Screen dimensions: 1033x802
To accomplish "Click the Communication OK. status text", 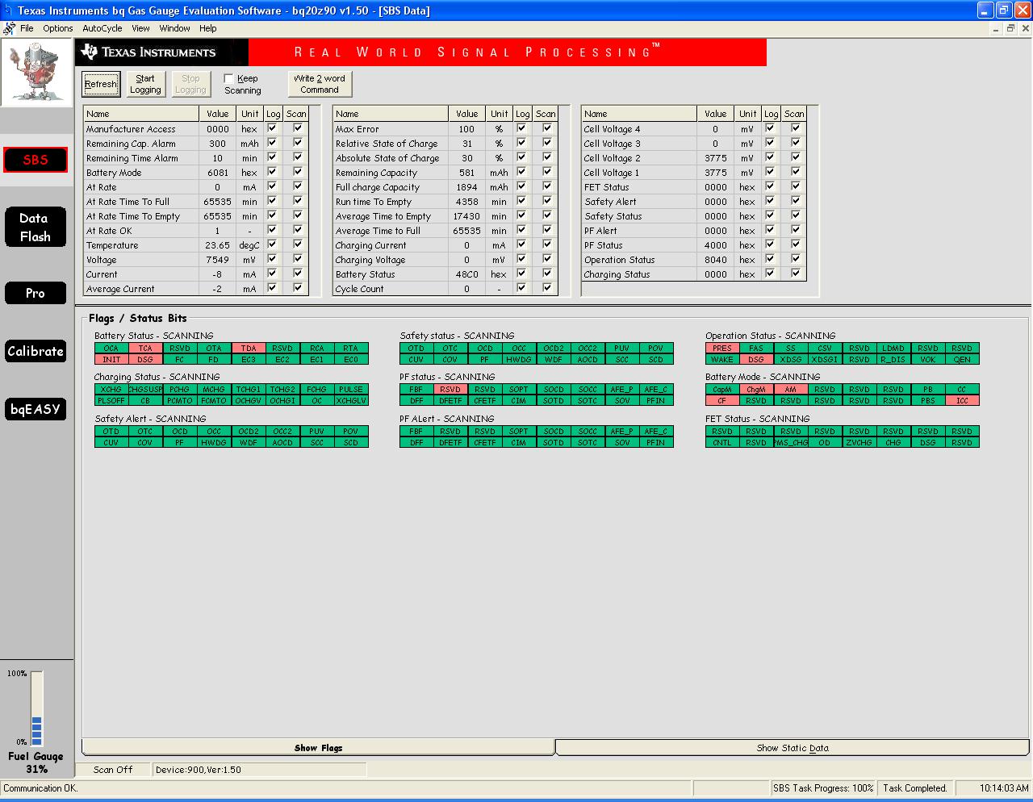I will [40, 788].
